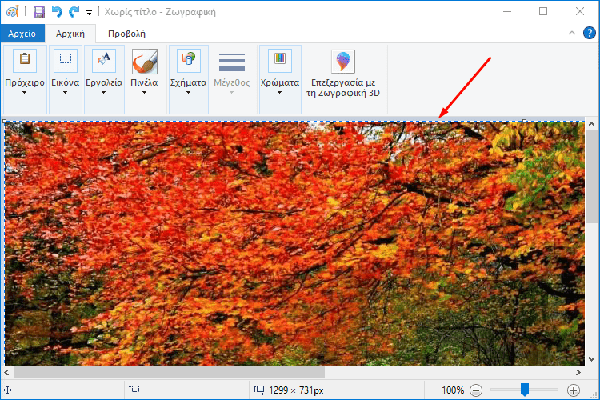Expand the Πινέλα dropdown arrow
The width and height of the screenshot is (600, 400).
click(x=144, y=92)
